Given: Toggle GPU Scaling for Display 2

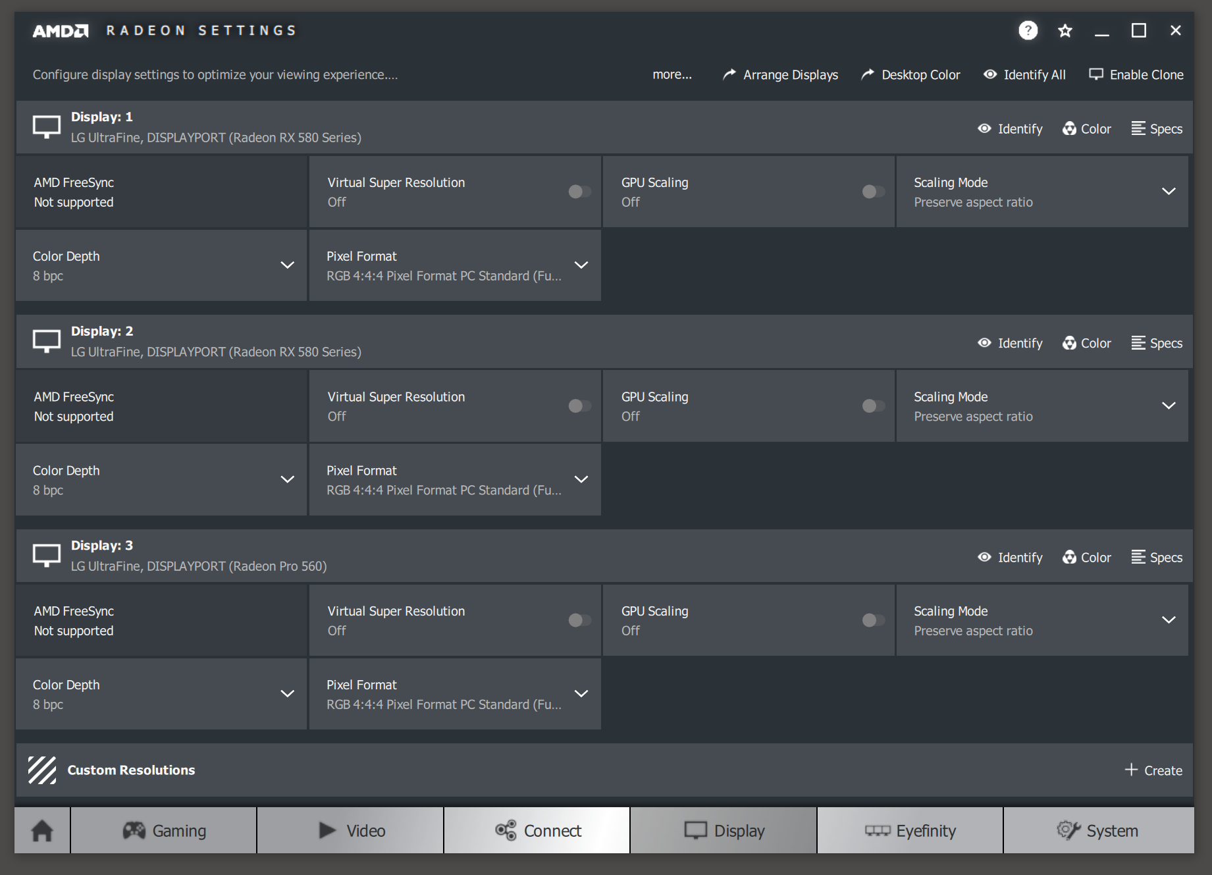Looking at the screenshot, I should (x=874, y=406).
